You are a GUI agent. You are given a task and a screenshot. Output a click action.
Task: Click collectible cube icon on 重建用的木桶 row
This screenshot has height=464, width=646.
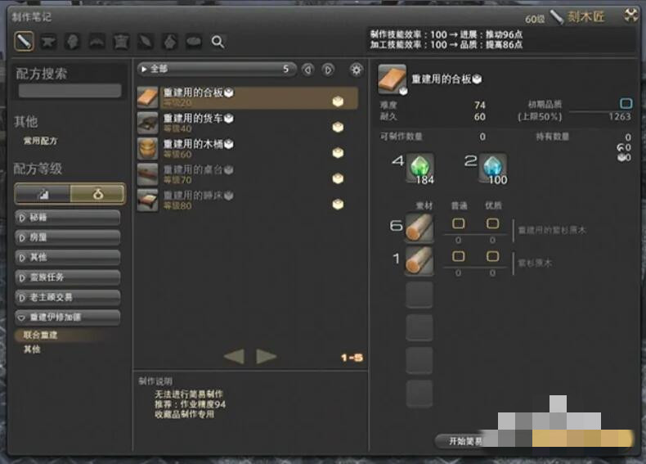[338, 152]
